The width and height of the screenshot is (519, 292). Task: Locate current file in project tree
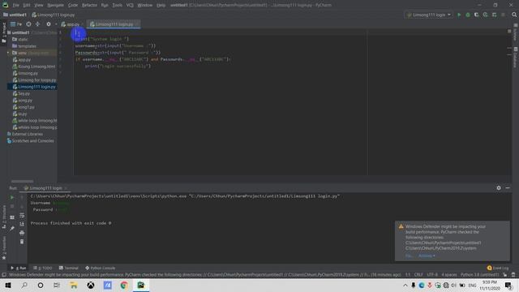click(29, 24)
